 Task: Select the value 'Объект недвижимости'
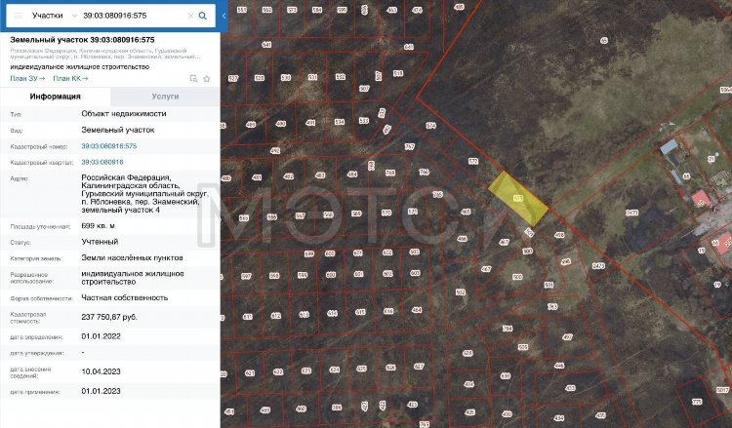[x=124, y=114]
